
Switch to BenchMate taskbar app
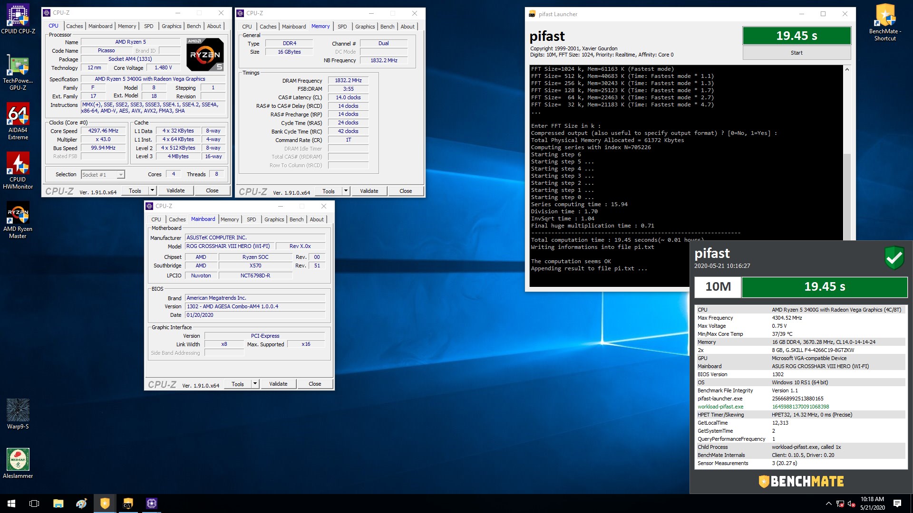(x=105, y=503)
